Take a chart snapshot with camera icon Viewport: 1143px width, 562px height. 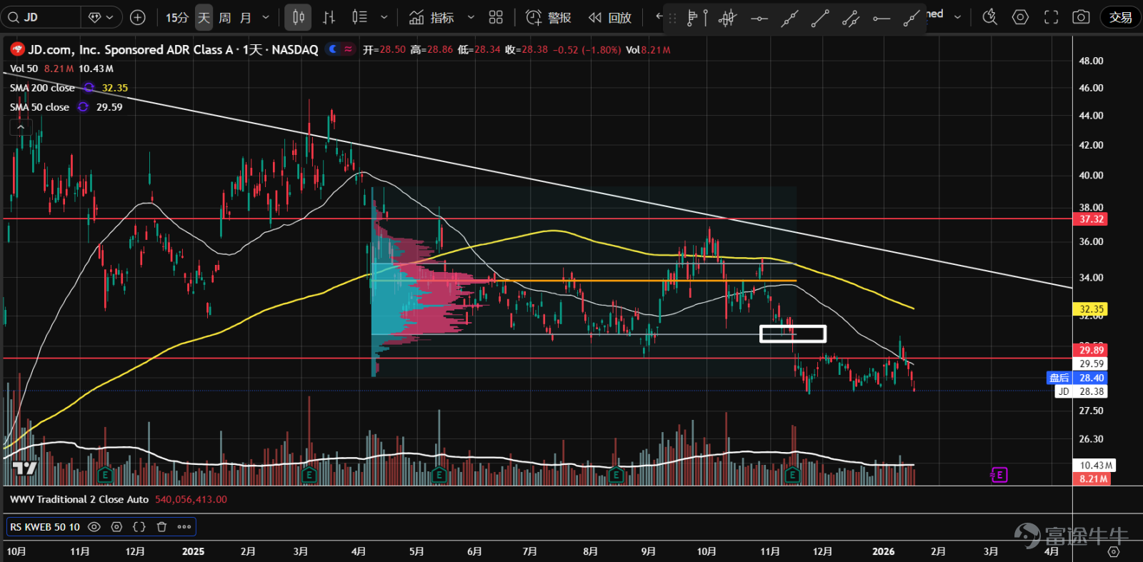[1081, 17]
